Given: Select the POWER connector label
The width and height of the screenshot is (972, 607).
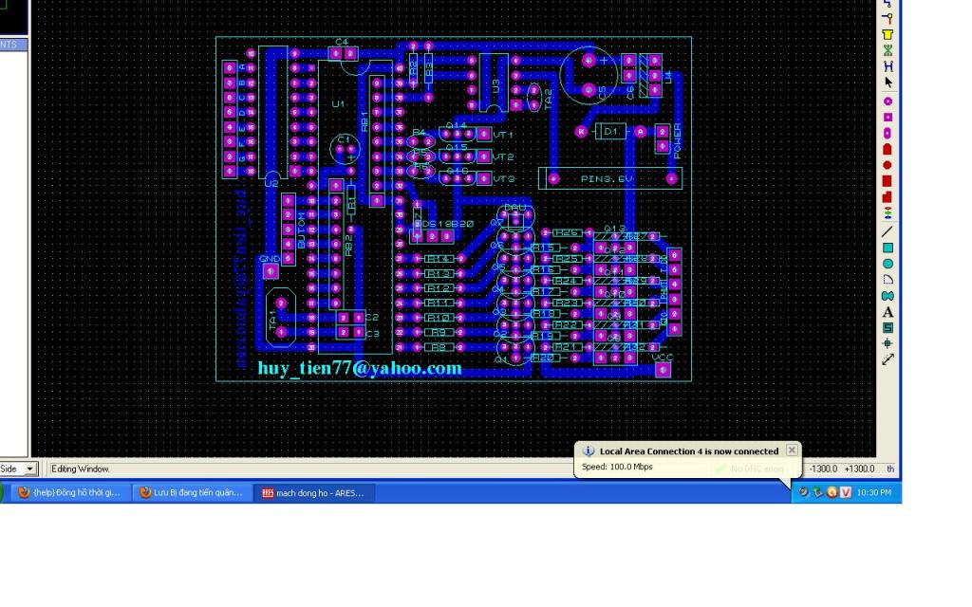Looking at the screenshot, I should [678, 140].
